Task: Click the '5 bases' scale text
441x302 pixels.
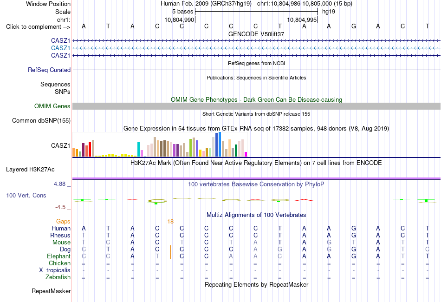Action: click(182, 12)
